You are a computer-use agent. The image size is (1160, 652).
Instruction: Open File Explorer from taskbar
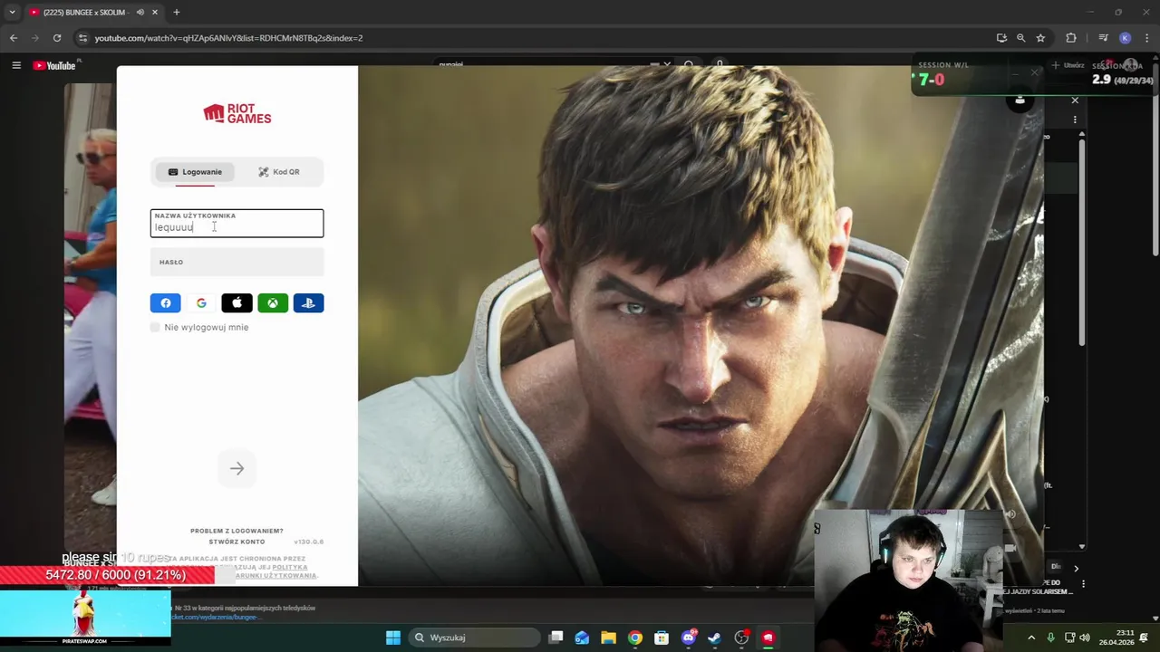[x=608, y=638]
